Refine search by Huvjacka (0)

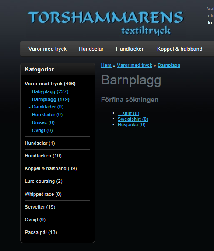click(x=132, y=125)
